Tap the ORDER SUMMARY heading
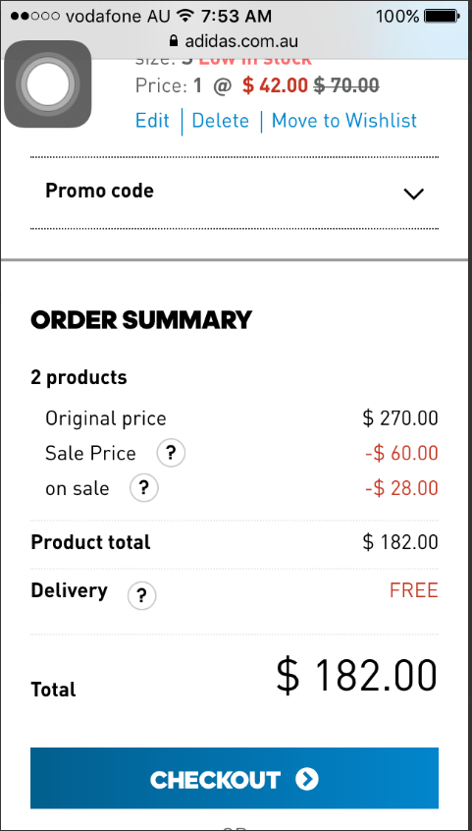This screenshot has height=831, width=472. pyautogui.click(x=141, y=320)
